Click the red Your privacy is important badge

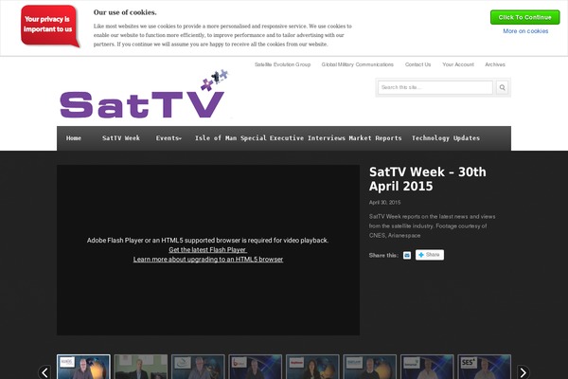(x=50, y=26)
